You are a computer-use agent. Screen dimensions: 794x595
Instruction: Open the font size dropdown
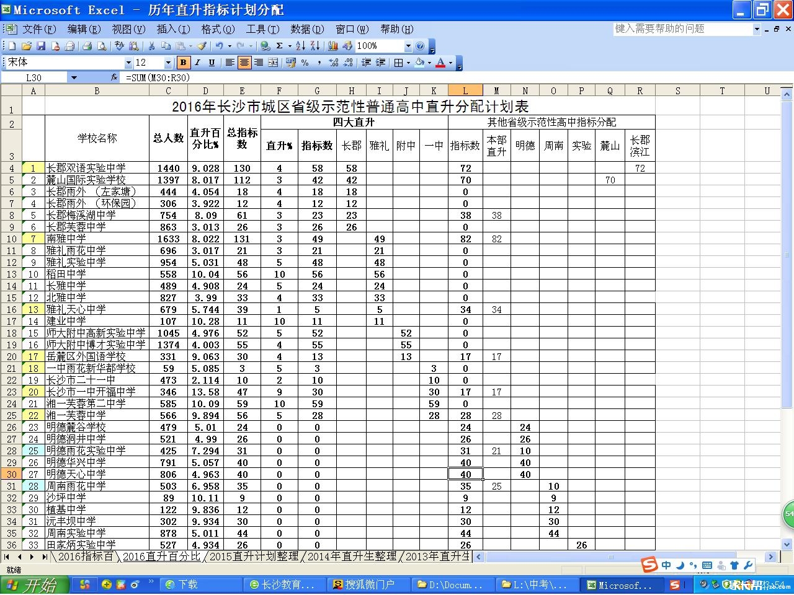point(169,62)
